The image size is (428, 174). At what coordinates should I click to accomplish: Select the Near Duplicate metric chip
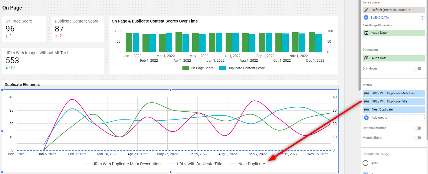pos(394,110)
